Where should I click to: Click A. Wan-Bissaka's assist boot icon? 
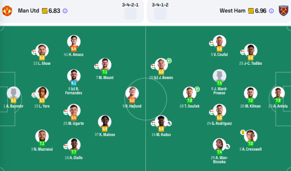pos(227,147)
